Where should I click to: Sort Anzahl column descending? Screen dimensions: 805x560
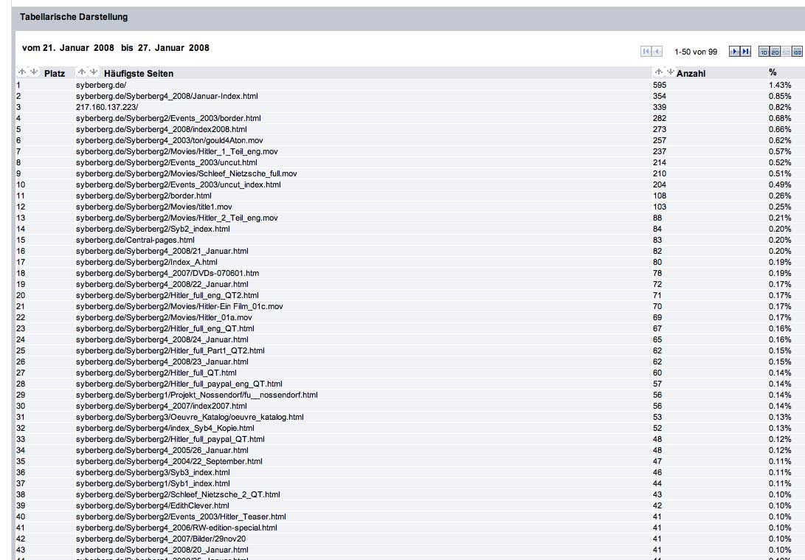[x=669, y=72]
